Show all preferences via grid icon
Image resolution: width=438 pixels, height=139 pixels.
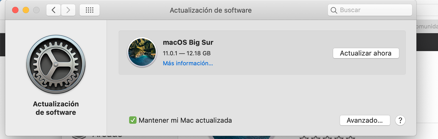click(x=90, y=10)
